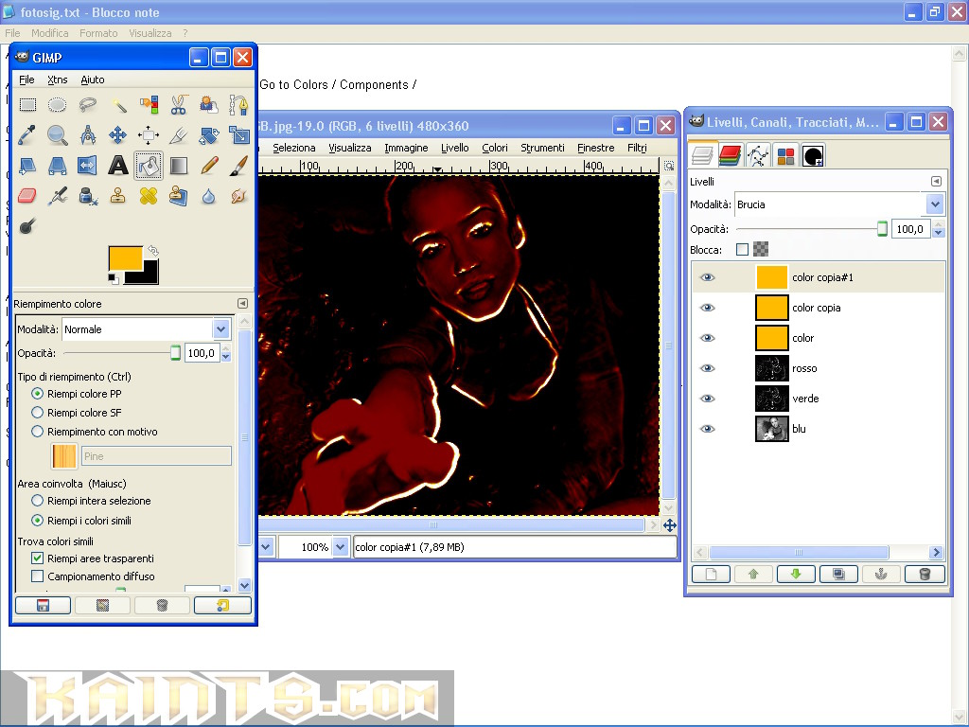Select the Ellipse Select tool
The image size is (969, 727).
58,104
